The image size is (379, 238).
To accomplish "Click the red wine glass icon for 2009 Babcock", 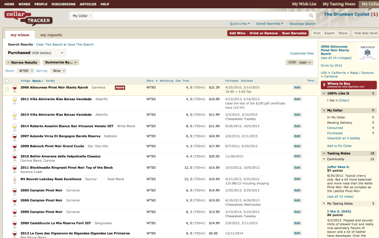I will (x=14, y=146).
